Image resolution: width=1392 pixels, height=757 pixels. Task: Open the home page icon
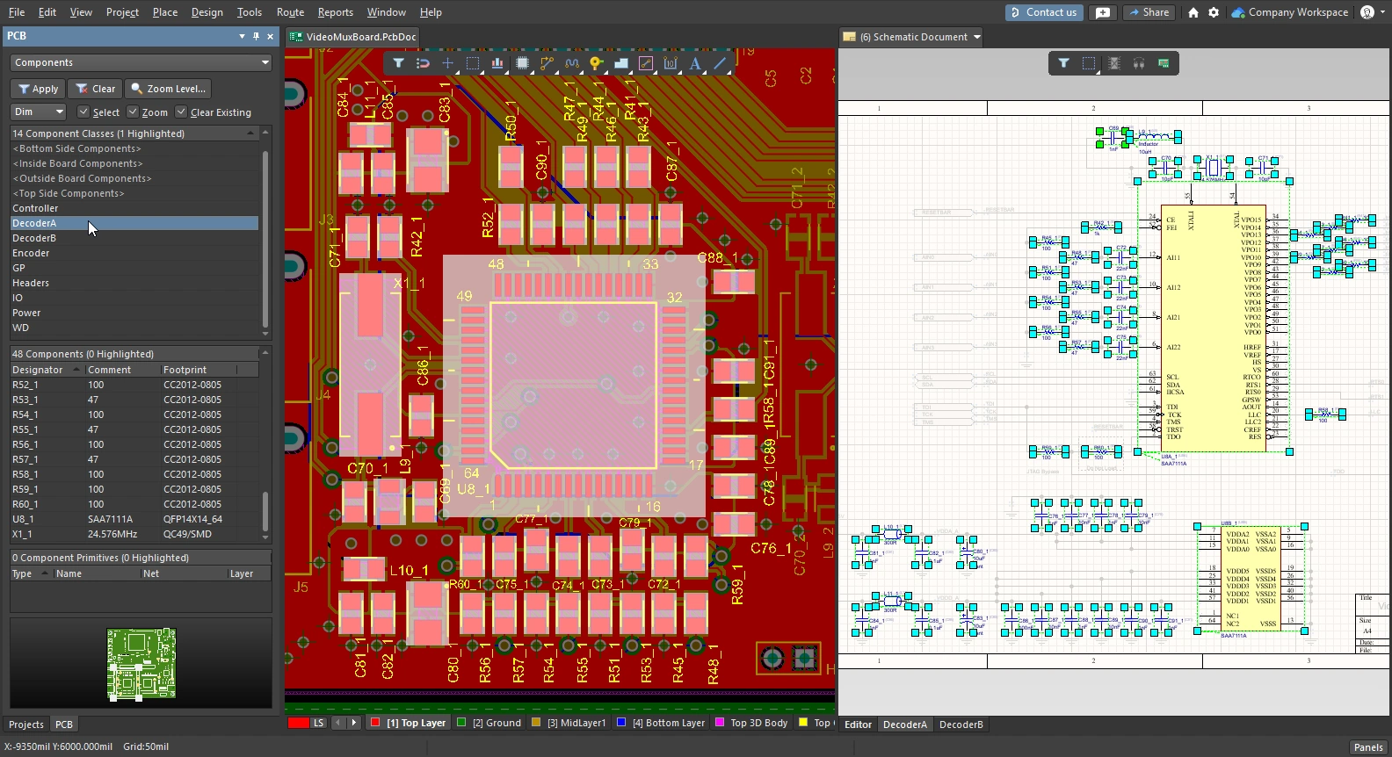tap(1193, 12)
